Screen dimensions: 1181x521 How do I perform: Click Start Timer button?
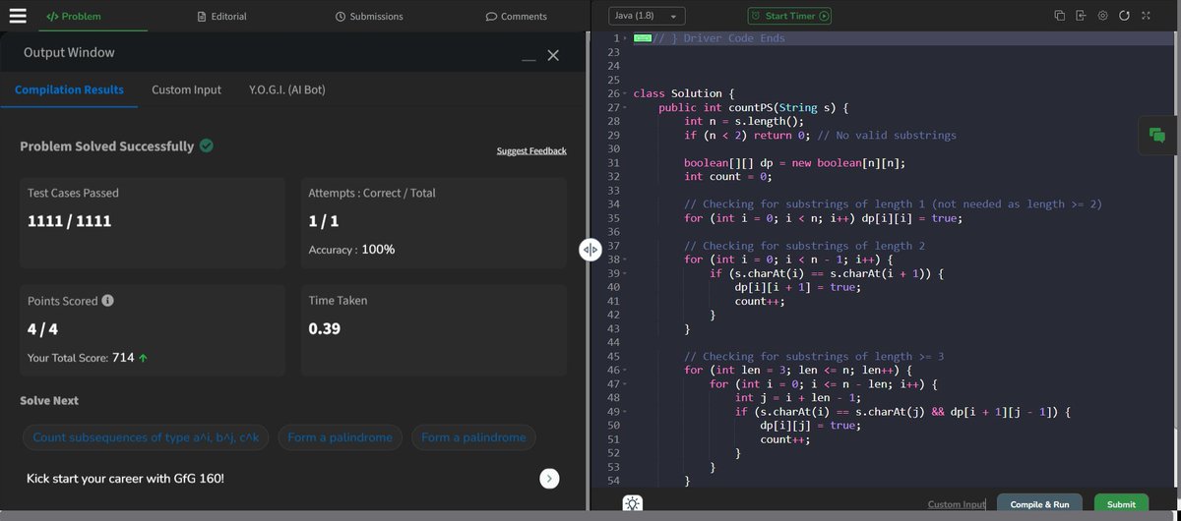coord(789,16)
